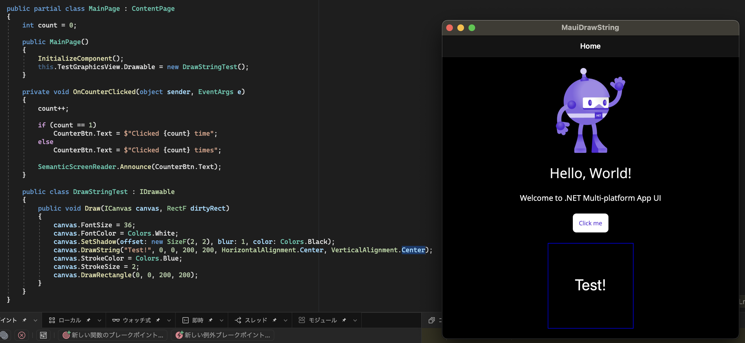Screen dimensions: 745x343
Task: Click 新しい関数のブレークポイント in the status bar
Action: coord(114,335)
